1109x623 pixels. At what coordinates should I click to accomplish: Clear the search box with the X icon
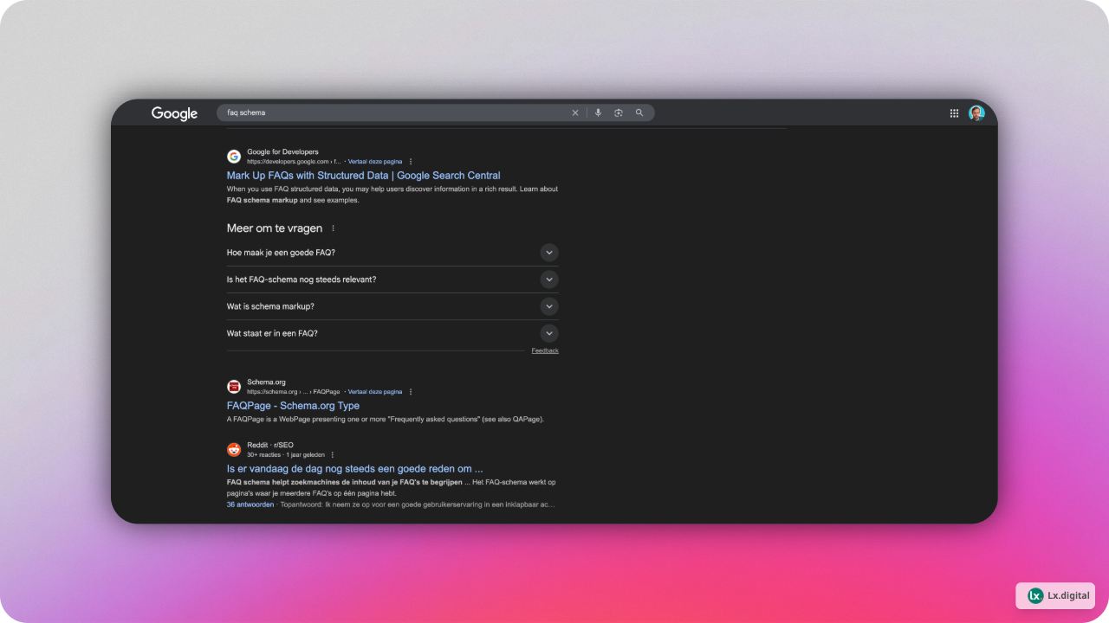pos(574,112)
